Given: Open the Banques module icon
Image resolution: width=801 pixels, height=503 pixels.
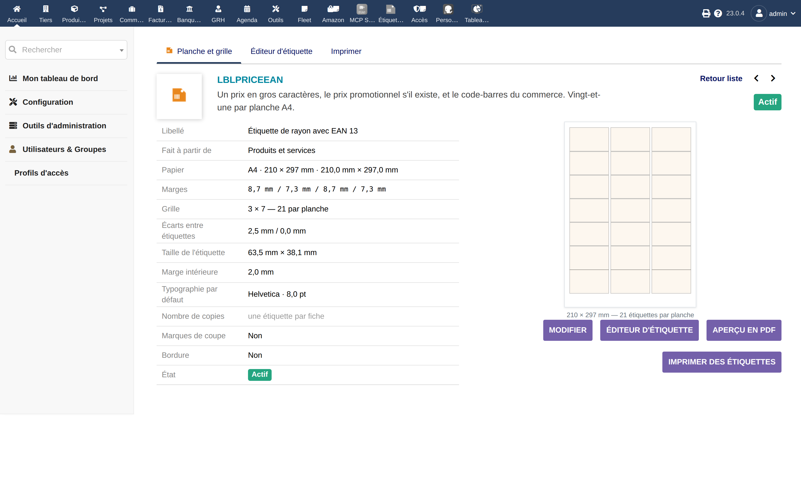Looking at the screenshot, I should [x=189, y=9].
